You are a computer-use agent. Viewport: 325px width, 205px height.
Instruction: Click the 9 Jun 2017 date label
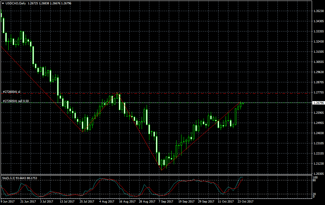coord(8,202)
